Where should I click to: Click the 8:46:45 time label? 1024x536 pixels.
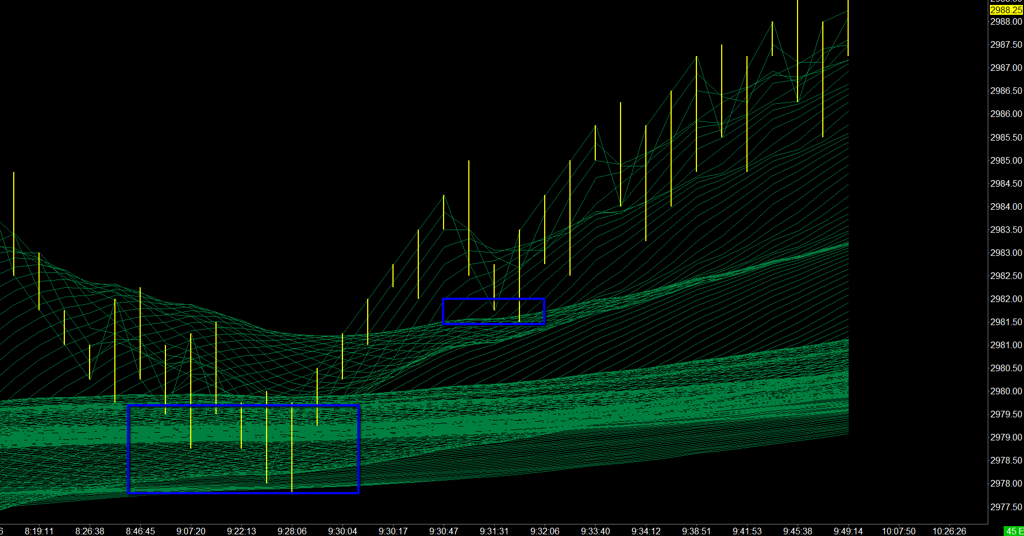click(140, 531)
